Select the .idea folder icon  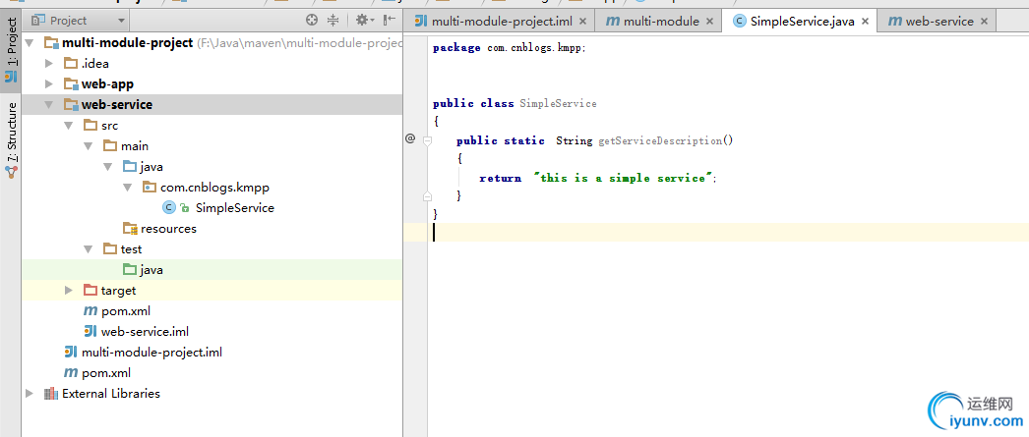click(70, 64)
